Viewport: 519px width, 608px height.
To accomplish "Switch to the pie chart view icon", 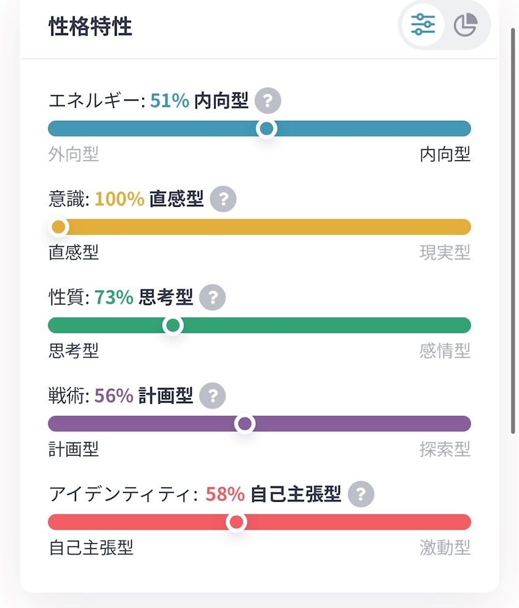I will (x=465, y=26).
